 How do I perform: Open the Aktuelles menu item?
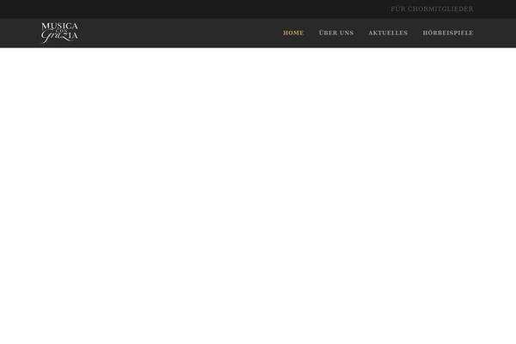point(388,33)
